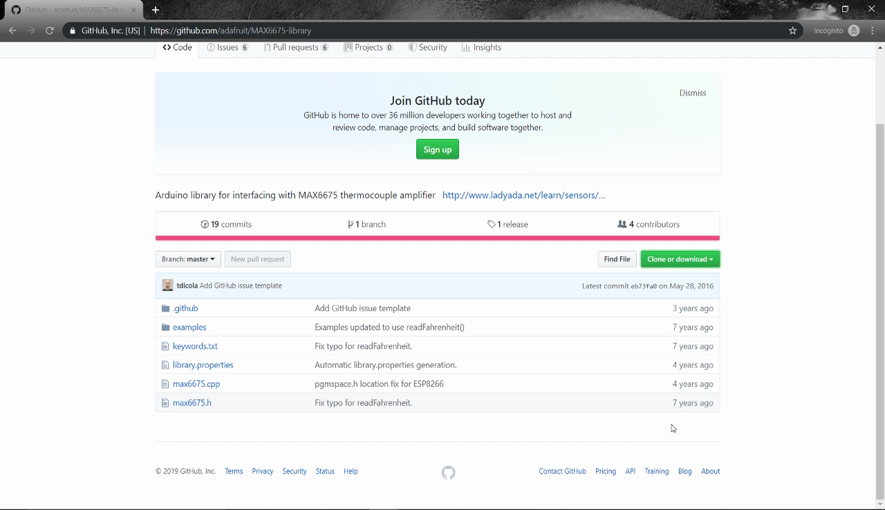
Task: Click the footer API link
Action: coord(631,471)
